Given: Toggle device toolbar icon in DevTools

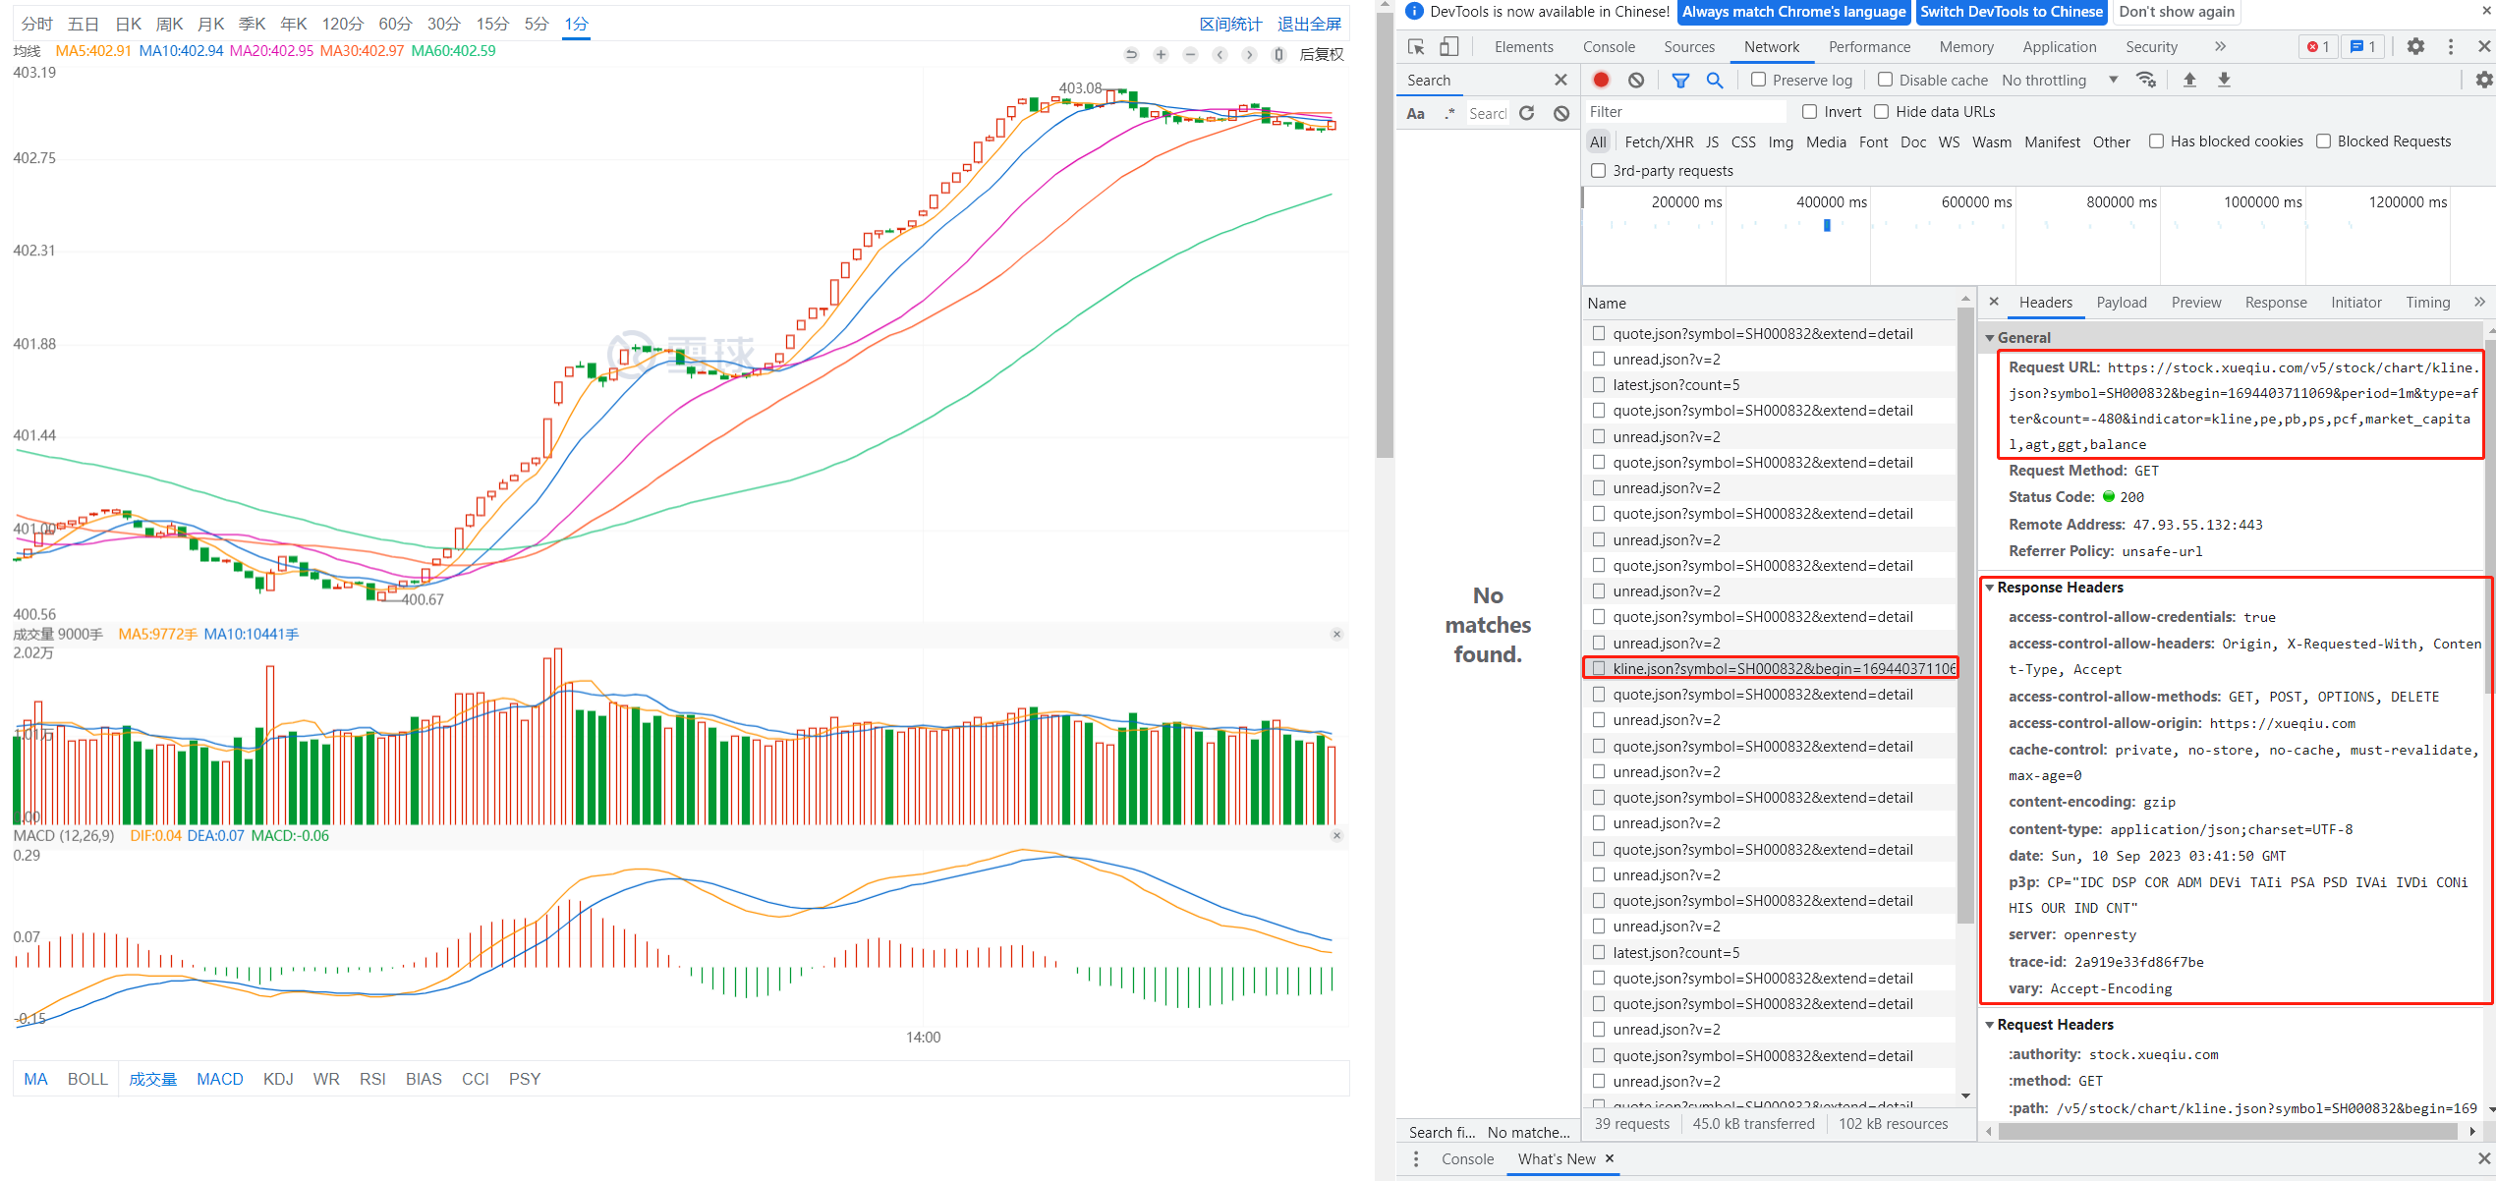Looking at the screenshot, I should (1449, 47).
